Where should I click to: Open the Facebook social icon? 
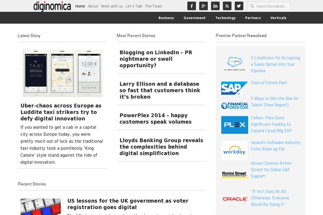tap(191, 6)
